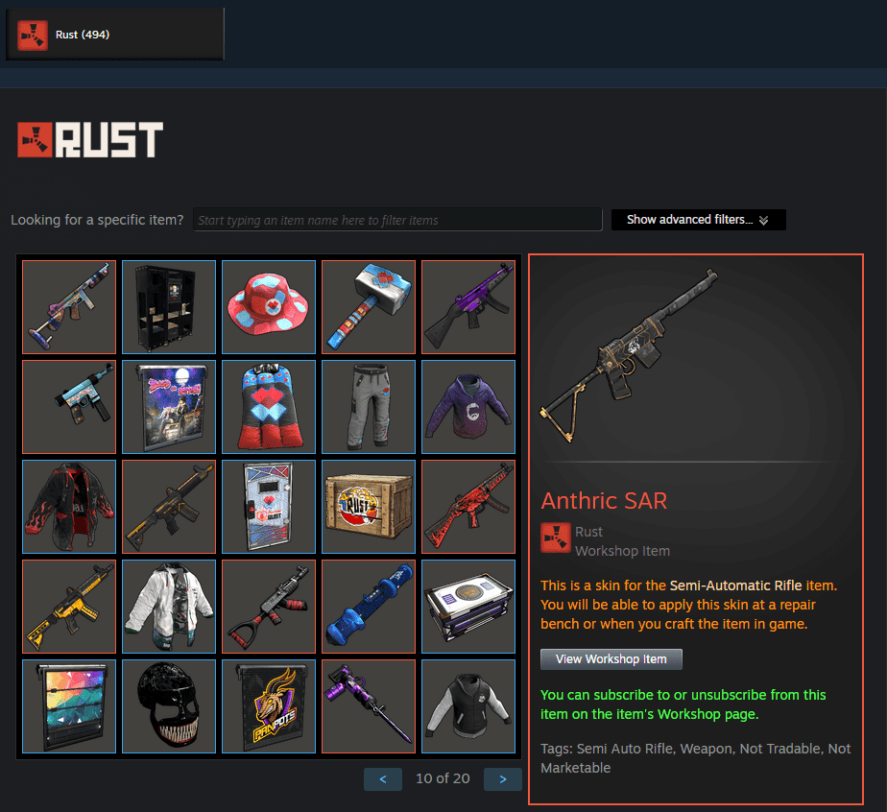Select the white jacket skin item
The image size is (887, 812).
[169, 607]
